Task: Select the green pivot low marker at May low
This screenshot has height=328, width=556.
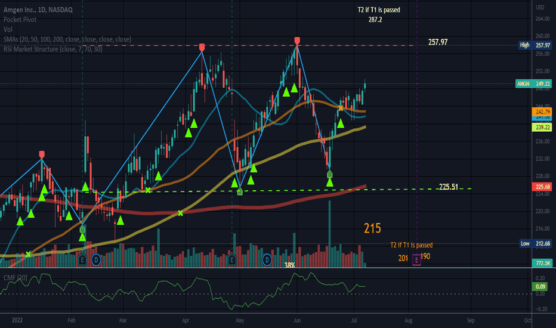Action: [240, 192]
